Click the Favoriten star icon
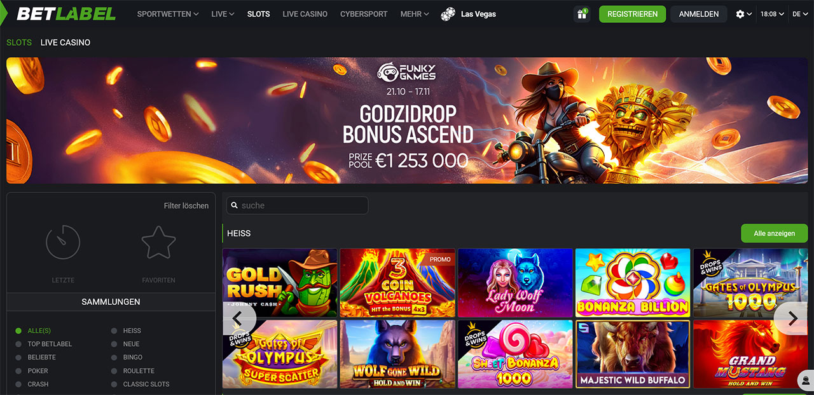Viewport: 814px width, 395px height. pos(158,243)
